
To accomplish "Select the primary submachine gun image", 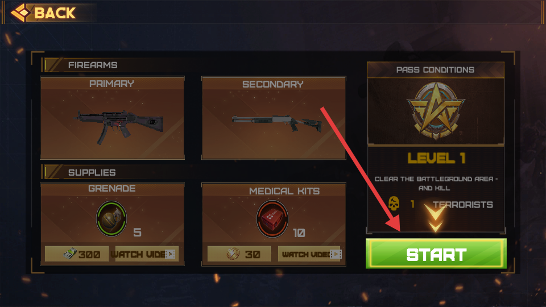I will 119,125.
